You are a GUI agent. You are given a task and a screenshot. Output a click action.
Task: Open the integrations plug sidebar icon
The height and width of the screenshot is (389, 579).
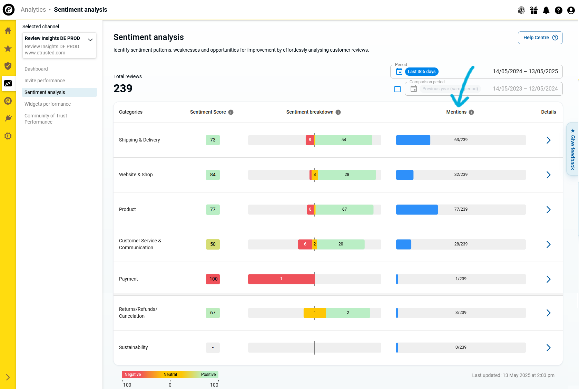point(8,118)
